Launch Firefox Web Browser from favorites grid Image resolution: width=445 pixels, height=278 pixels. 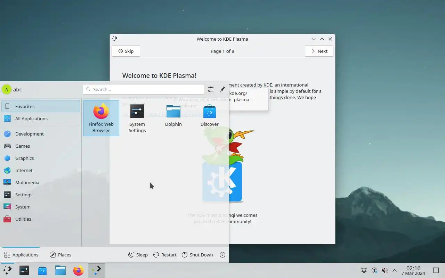(101, 118)
